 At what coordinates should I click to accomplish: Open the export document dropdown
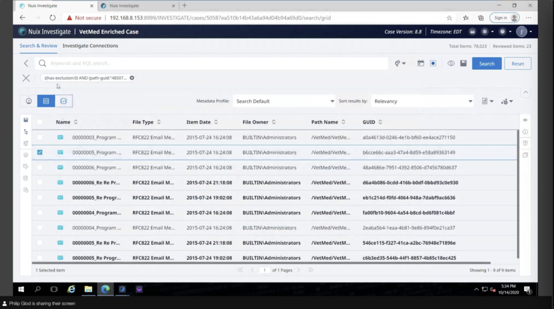coord(487,101)
